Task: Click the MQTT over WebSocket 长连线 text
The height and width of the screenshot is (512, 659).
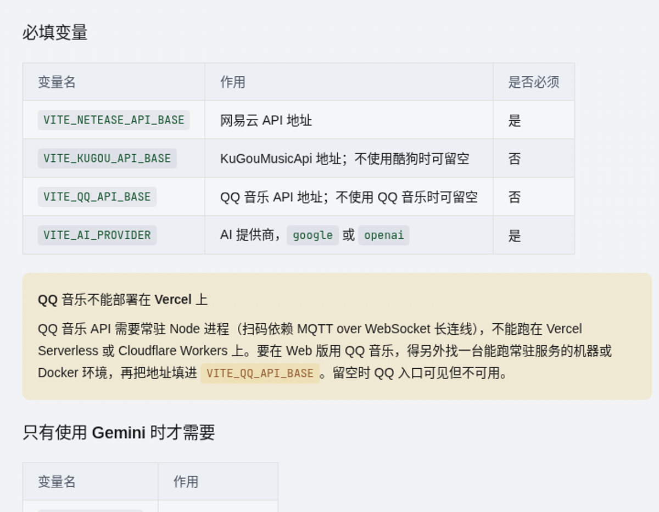Action: (385, 329)
